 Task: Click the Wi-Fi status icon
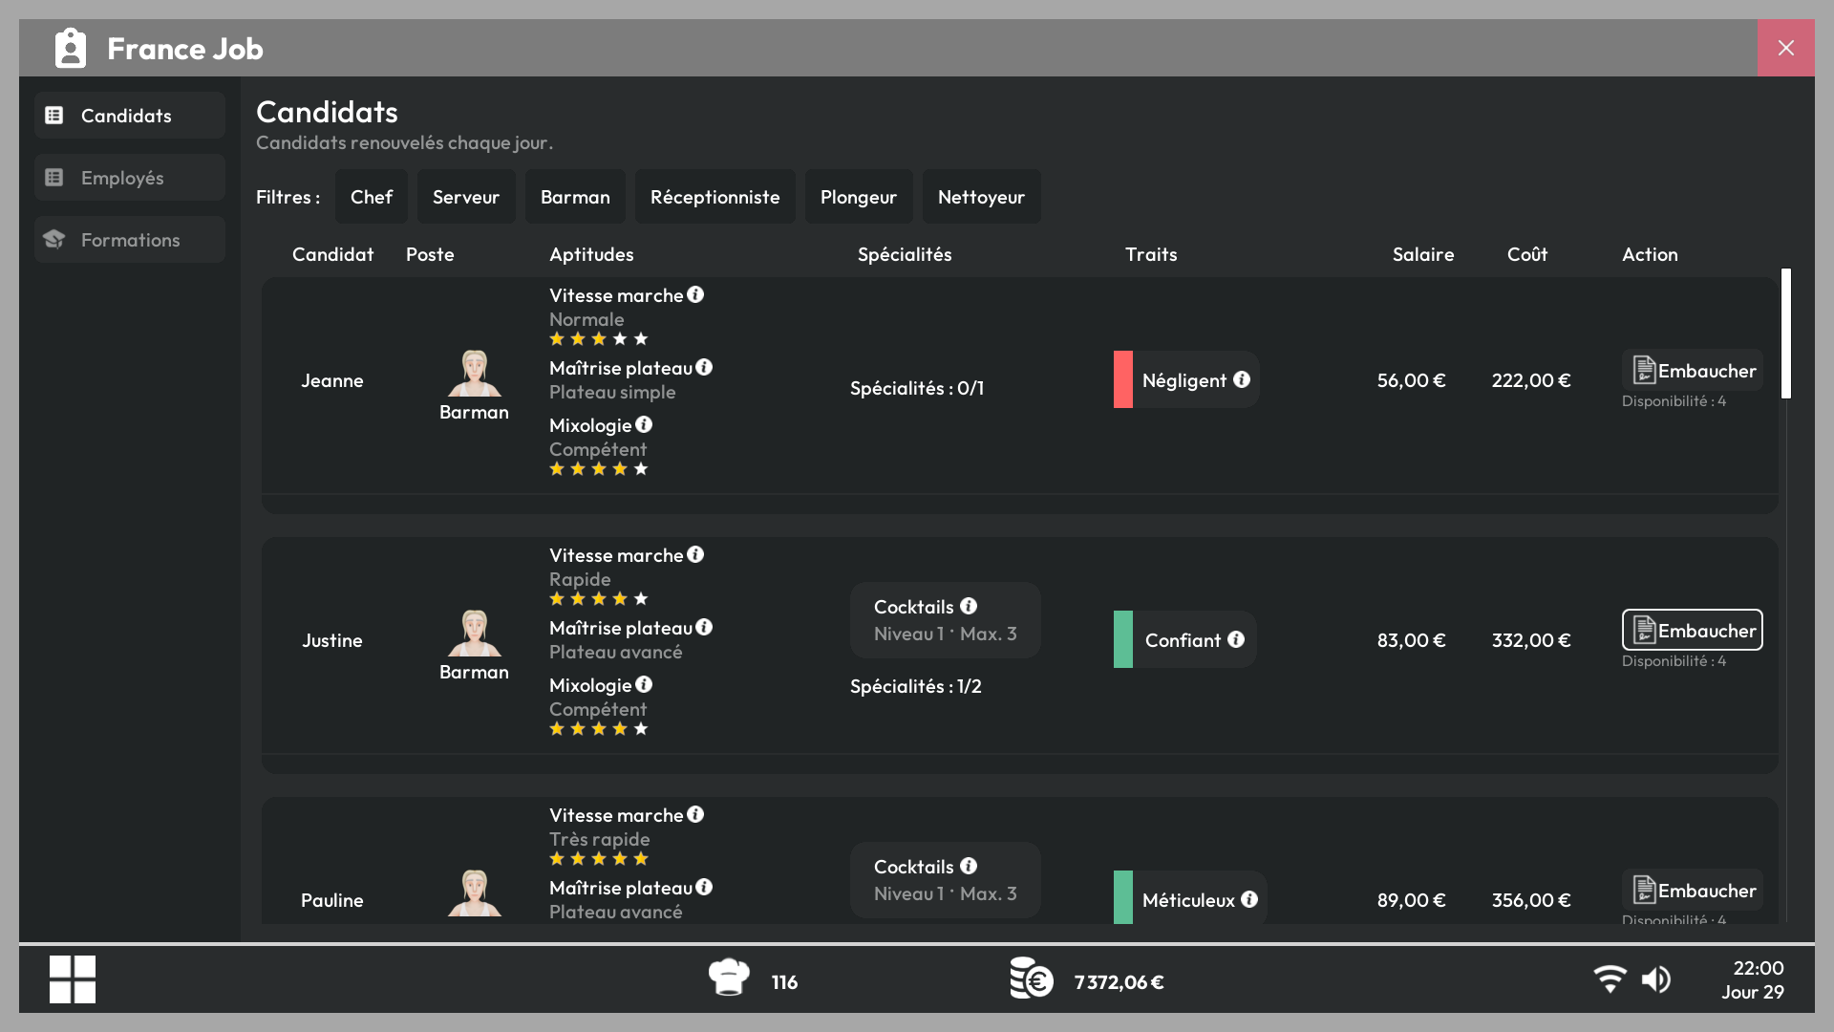1610,979
